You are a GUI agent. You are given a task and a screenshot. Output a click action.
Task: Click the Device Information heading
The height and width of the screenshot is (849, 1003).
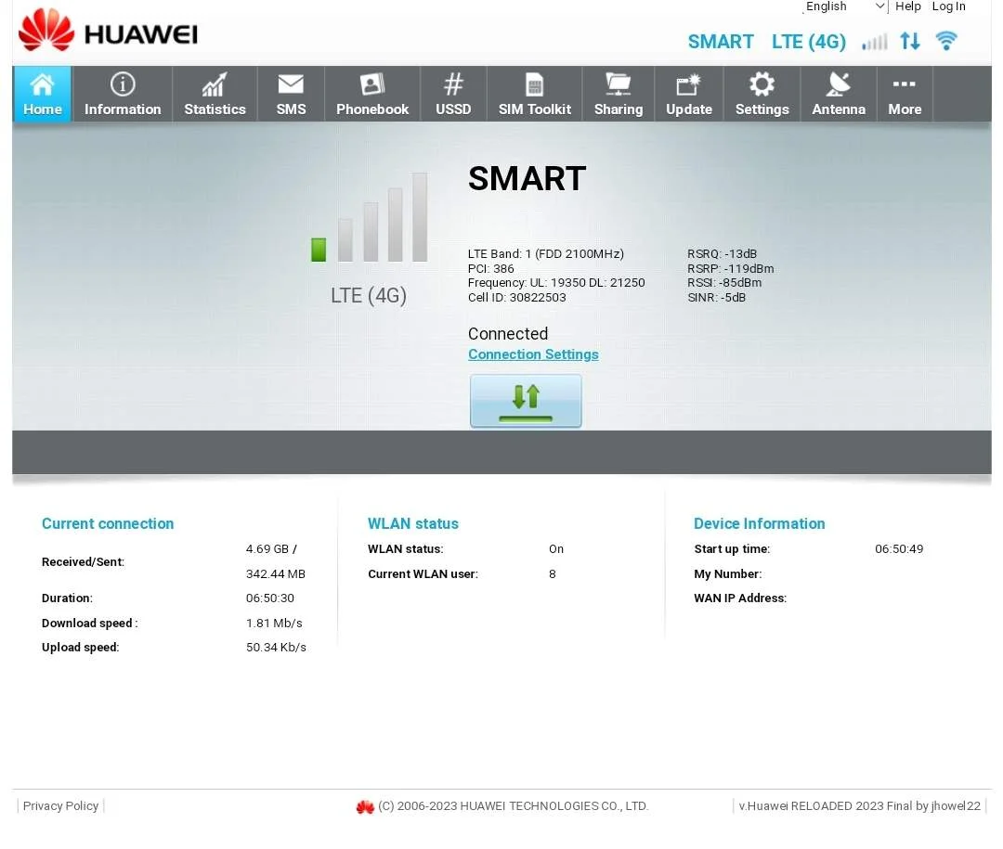pyautogui.click(x=760, y=523)
